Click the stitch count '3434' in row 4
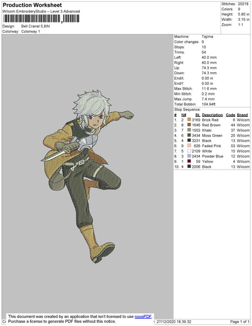252x326 pixels. point(196,135)
